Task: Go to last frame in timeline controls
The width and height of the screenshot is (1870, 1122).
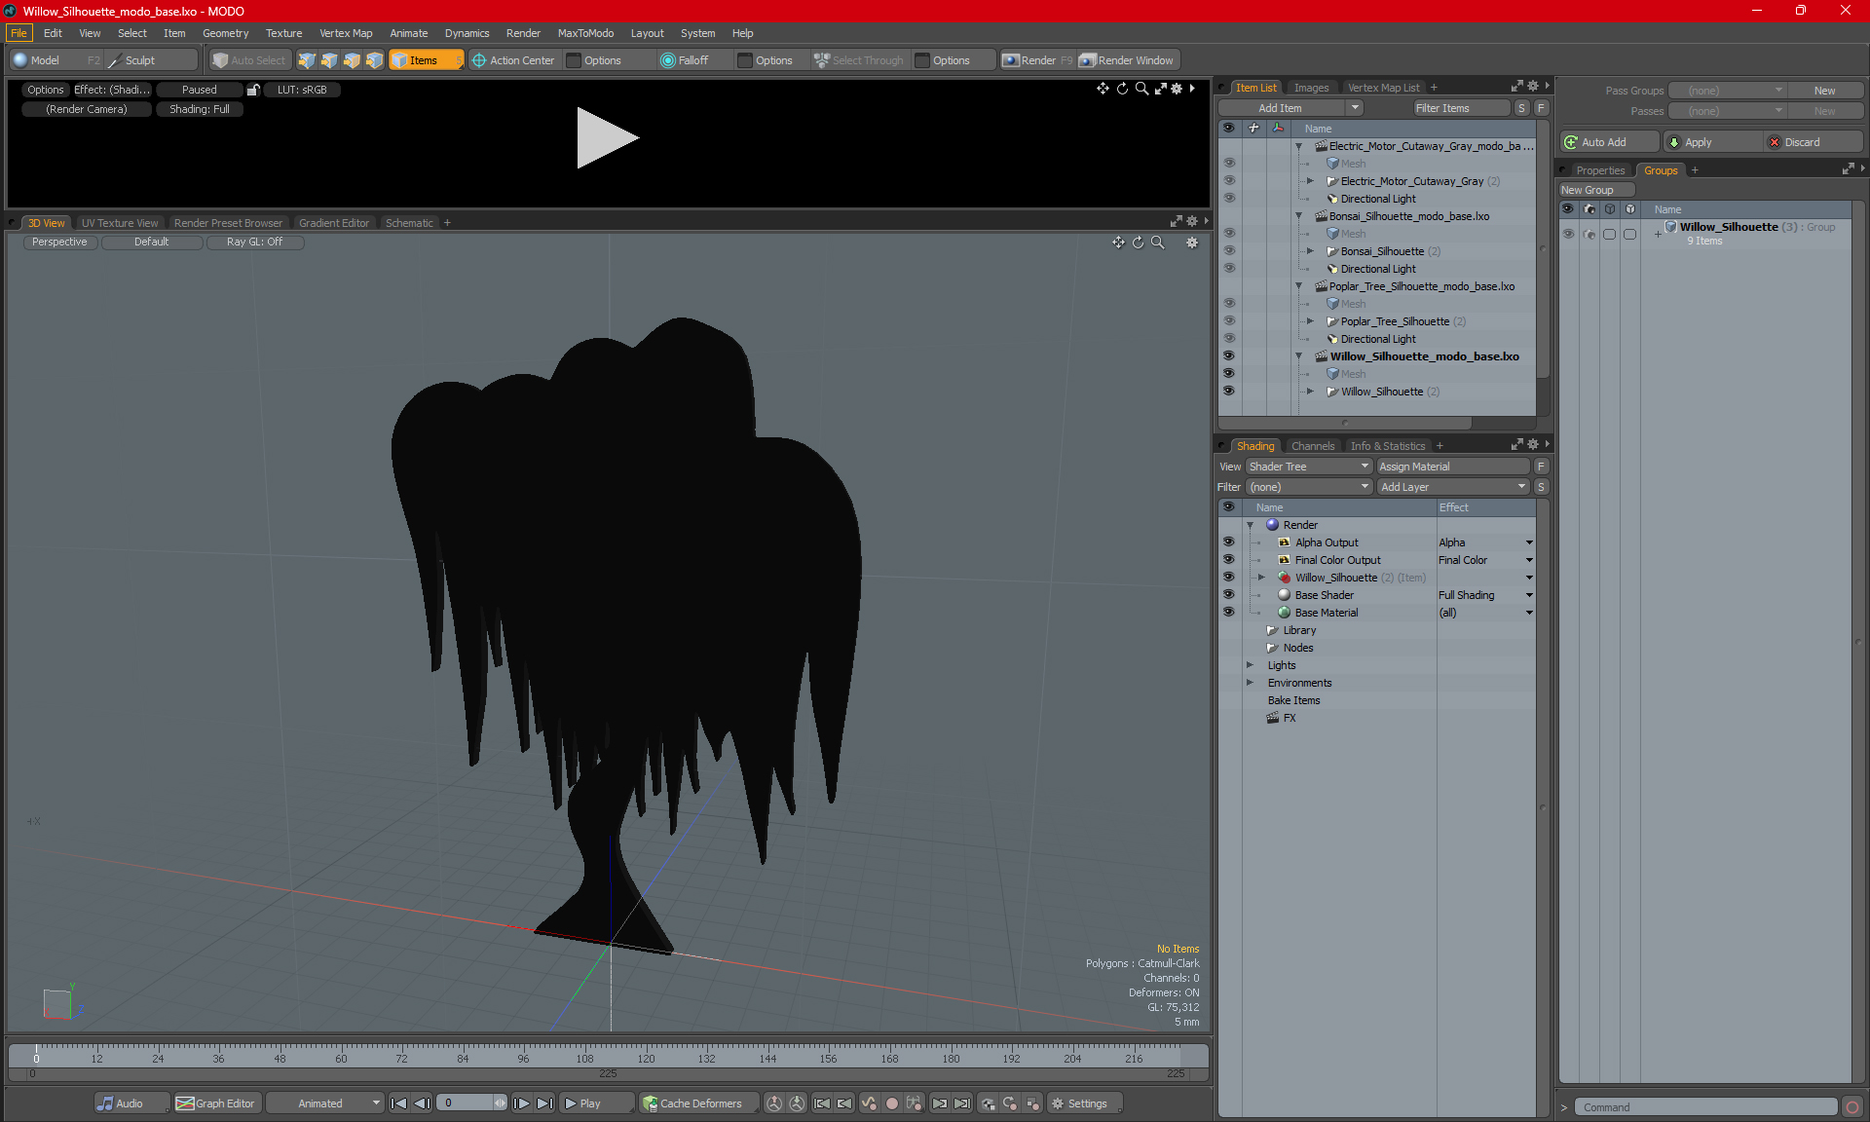Action: (x=545, y=1103)
